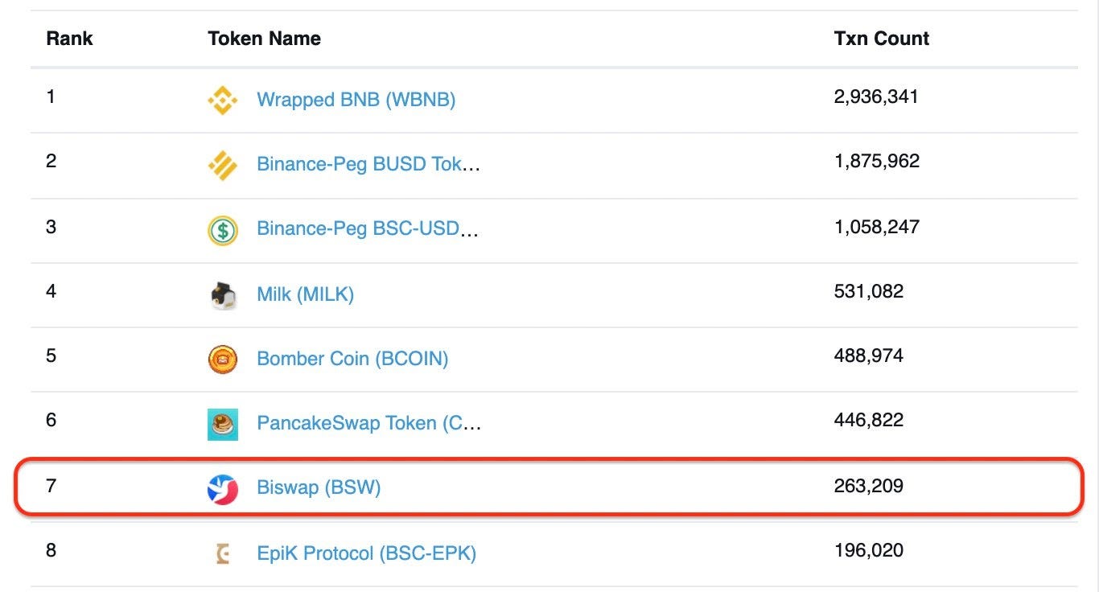Open the Milk (MILK) token link
The height and width of the screenshot is (592, 1099).
(x=305, y=294)
